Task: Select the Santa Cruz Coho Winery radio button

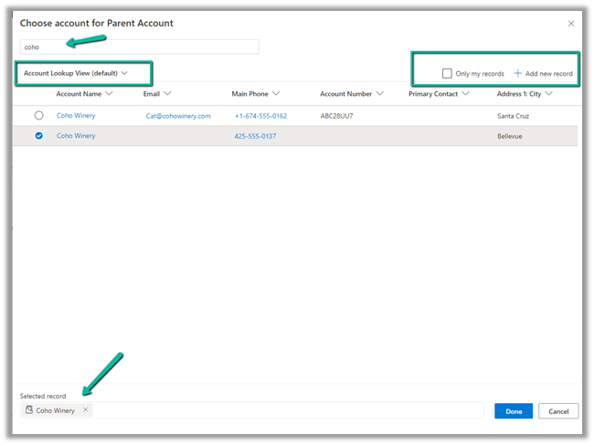Action: tap(38, 116)
